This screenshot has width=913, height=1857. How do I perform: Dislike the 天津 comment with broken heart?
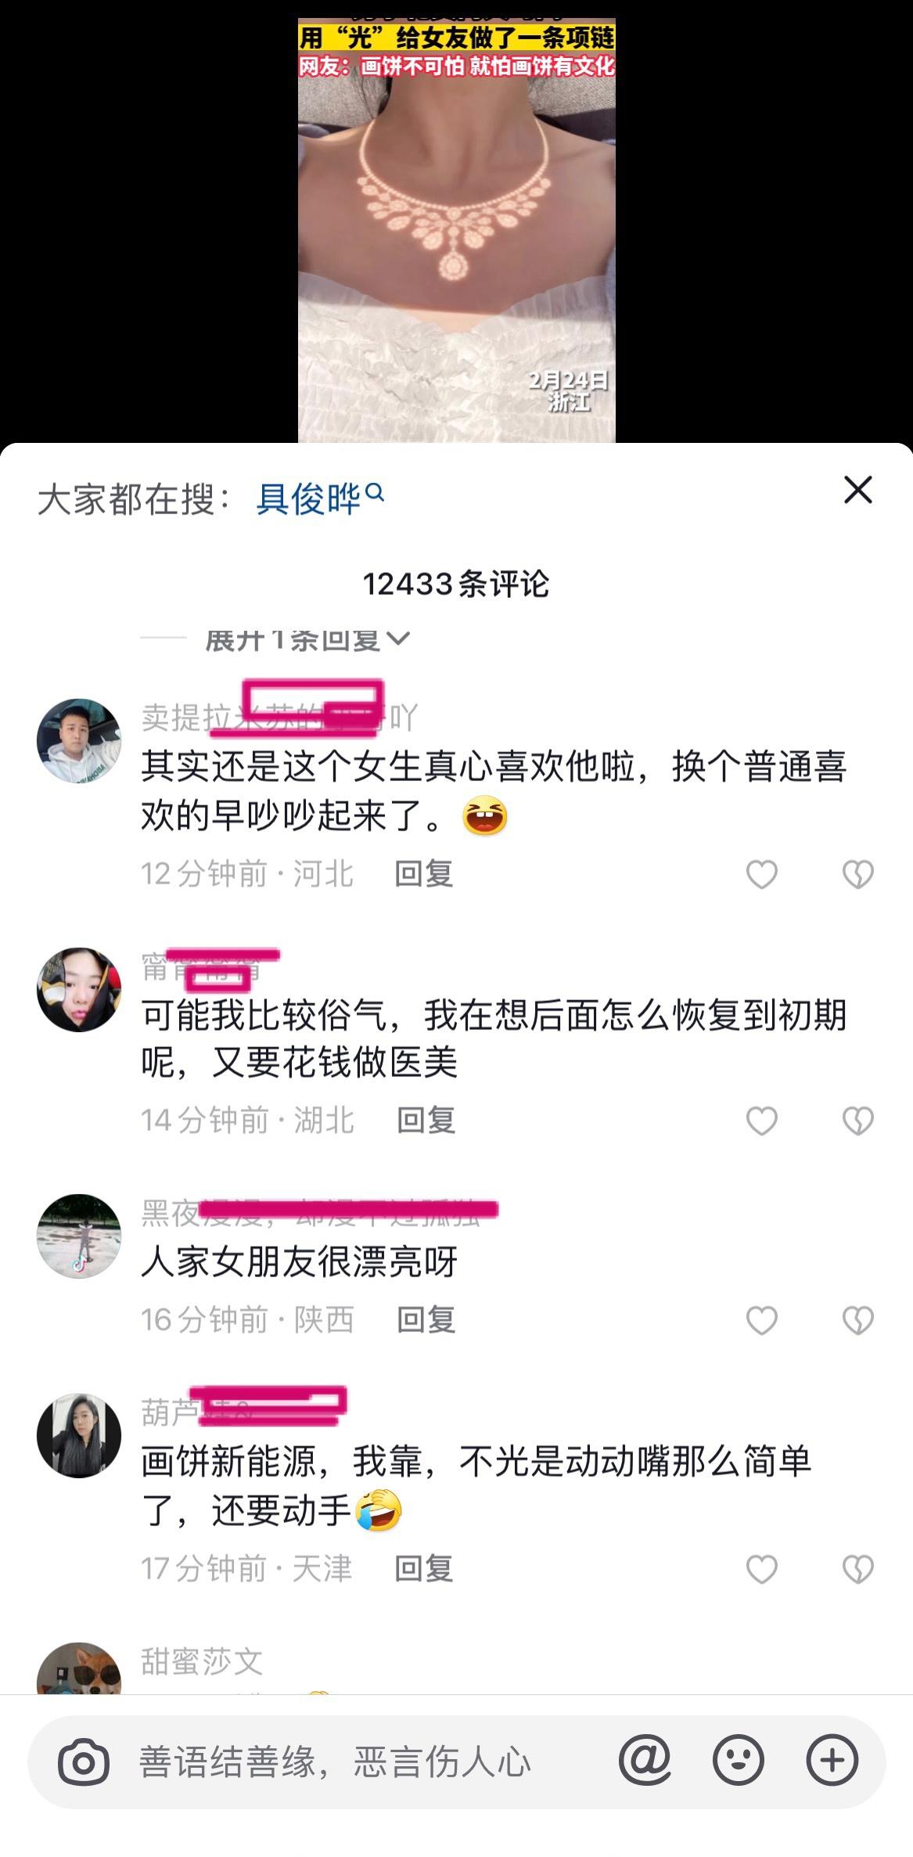857,1569
